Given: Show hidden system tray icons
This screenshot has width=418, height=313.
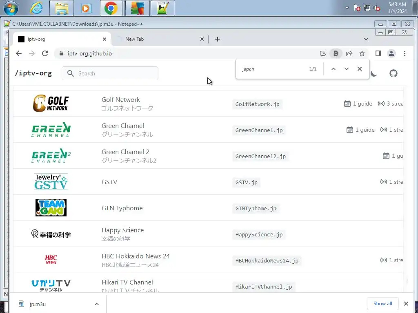Looking at the screenshot, I should click(x=347, y=8).
